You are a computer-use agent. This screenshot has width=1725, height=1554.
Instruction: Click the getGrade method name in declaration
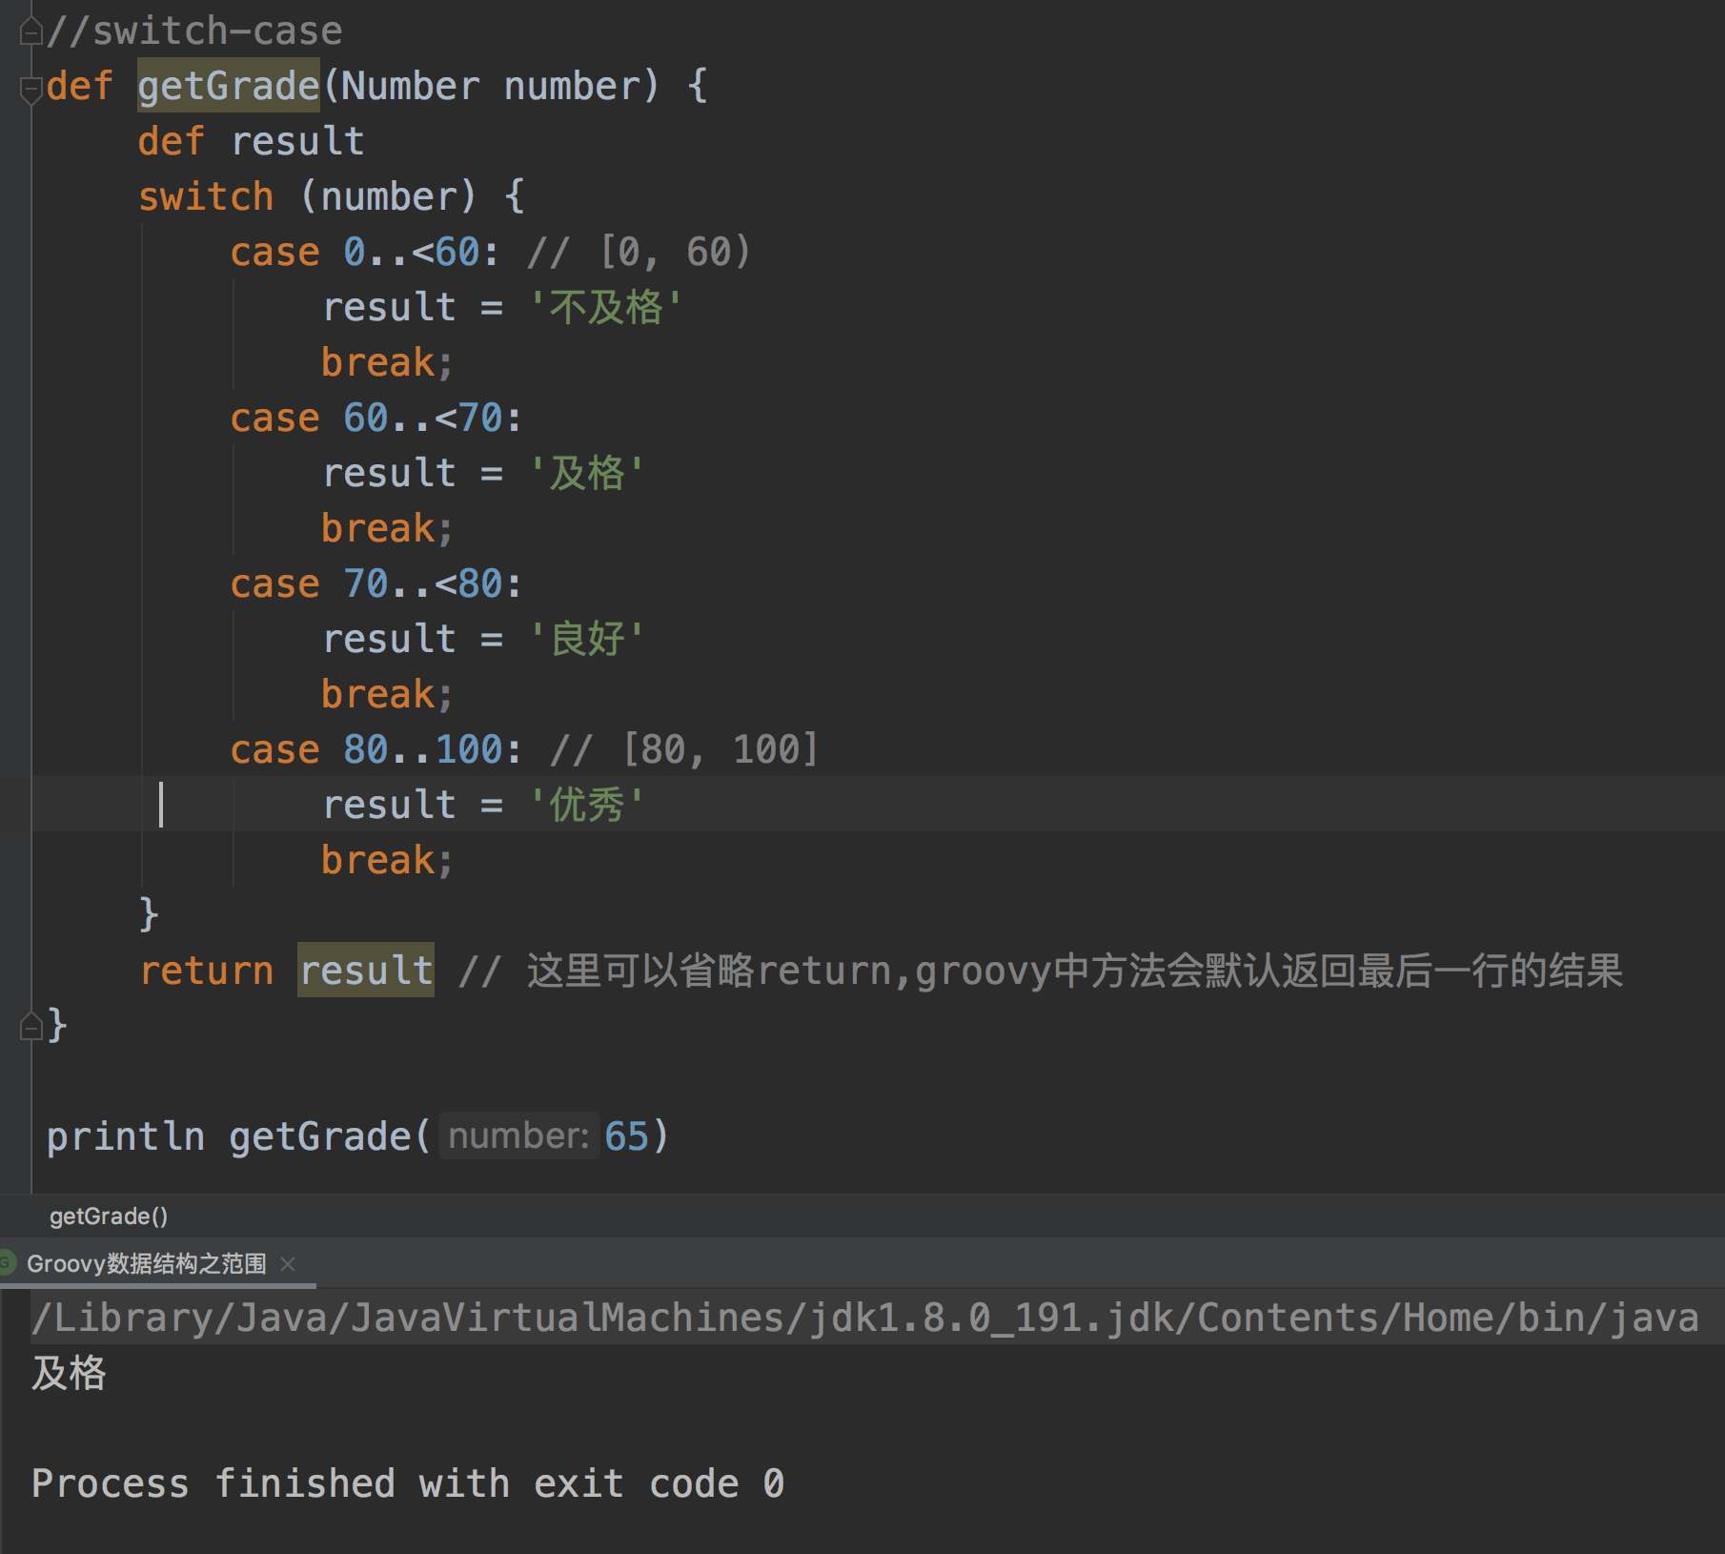[x=229, y=86]
